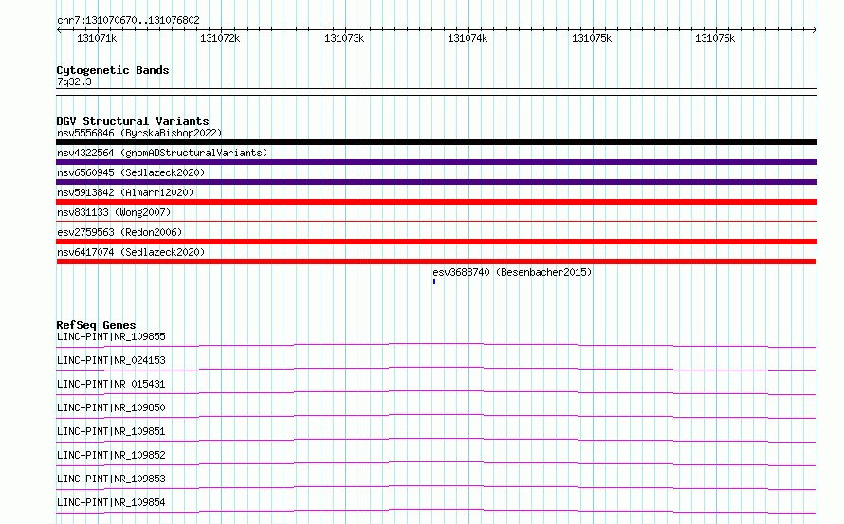This screenshot has width=844, height=524.
Task: Open the DGV Structural Variants track heading
Action: click(x=133, y=121)
